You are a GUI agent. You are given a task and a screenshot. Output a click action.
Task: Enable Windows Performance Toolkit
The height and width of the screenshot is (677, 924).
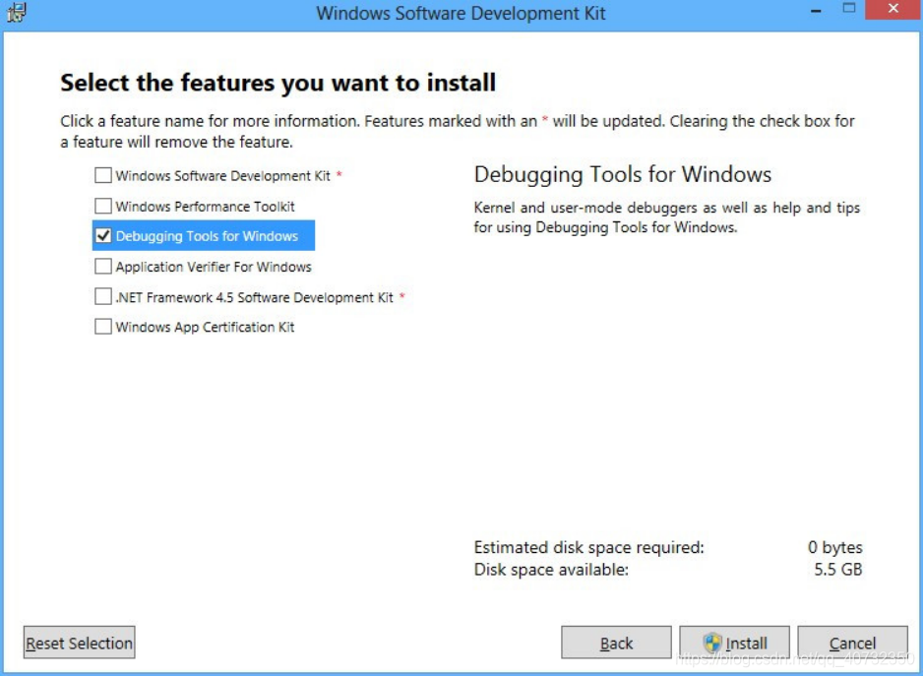click(x=102, y=206)
